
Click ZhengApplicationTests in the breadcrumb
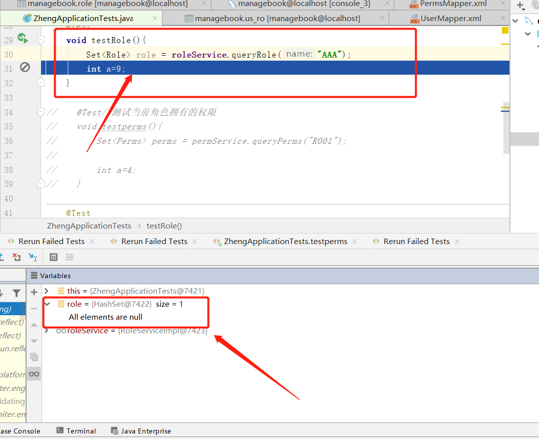click(x=89, y=226)
